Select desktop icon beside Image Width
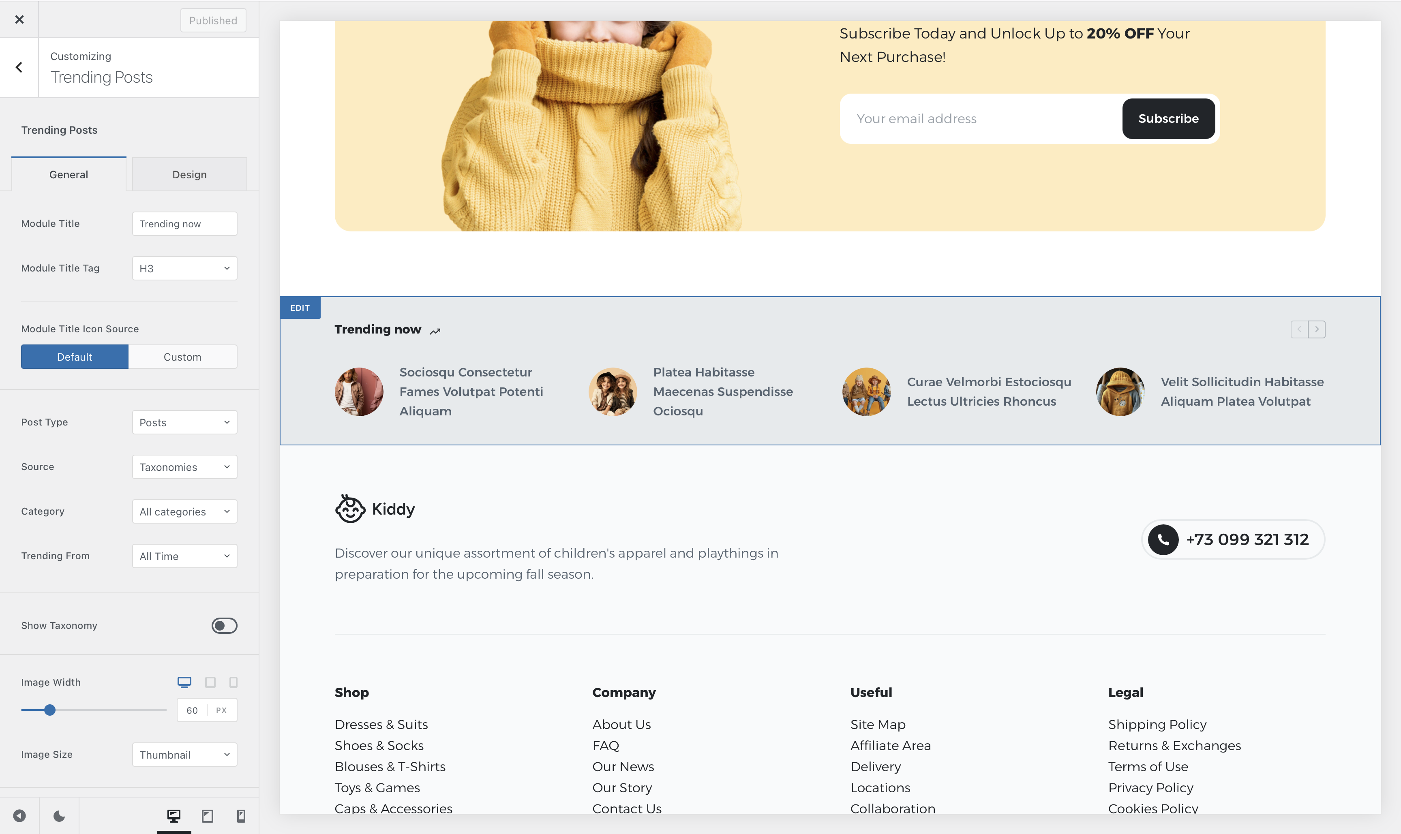 (184, 682)
